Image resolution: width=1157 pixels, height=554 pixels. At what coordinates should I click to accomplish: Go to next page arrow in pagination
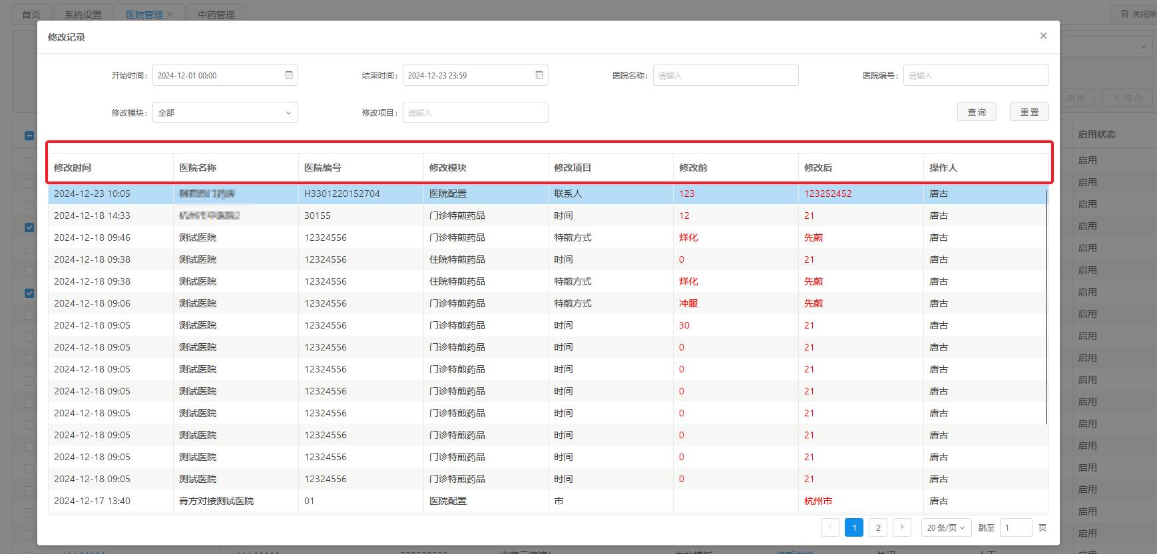point(902,527)
